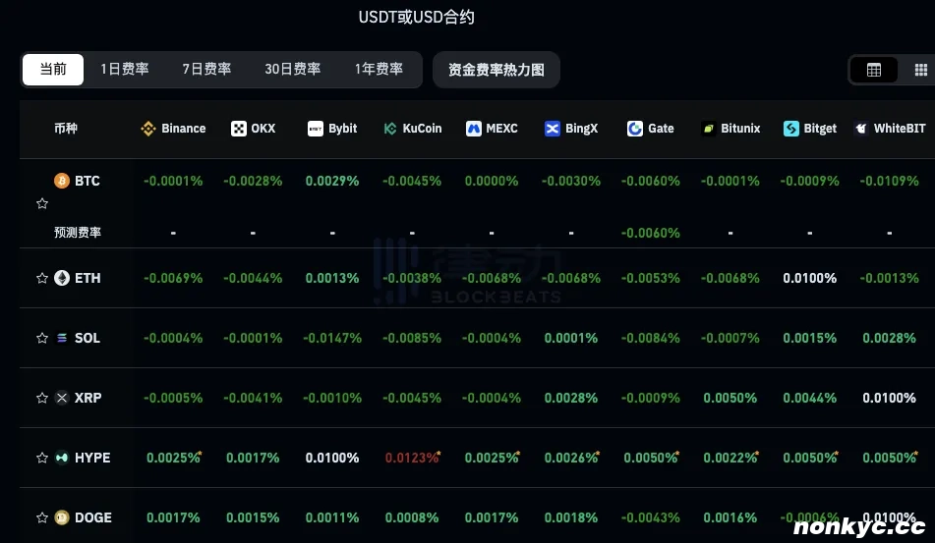Open the 30日费率 tab
This screenshot has height=543, width=935.
(x=292, y=70)
